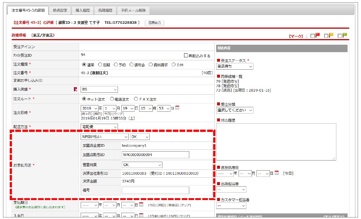
Task: Open the calendar picker for 支払期日
Action: point(141,204)
